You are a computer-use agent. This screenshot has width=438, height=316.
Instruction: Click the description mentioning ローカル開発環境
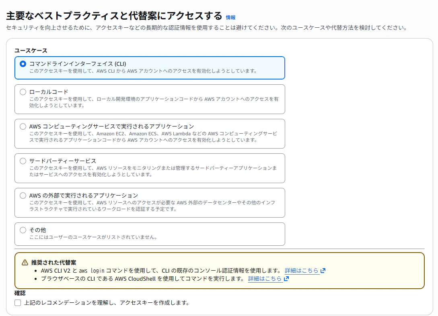[x=154, y=102]
